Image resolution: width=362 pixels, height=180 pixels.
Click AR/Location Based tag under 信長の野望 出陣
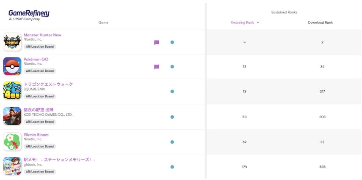(x=40, y=122)
